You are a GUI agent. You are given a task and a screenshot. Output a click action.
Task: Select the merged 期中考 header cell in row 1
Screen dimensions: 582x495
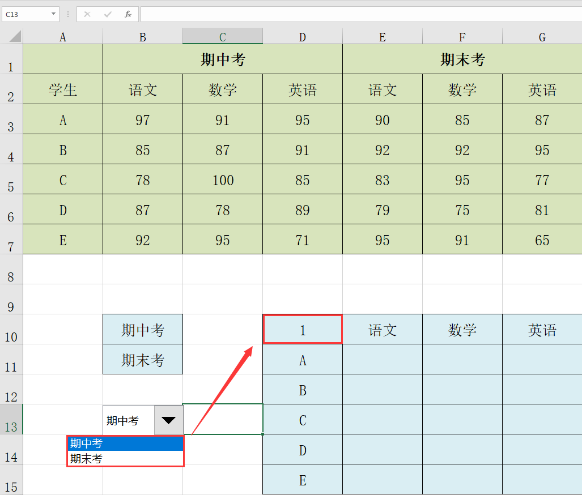[223, 59]
